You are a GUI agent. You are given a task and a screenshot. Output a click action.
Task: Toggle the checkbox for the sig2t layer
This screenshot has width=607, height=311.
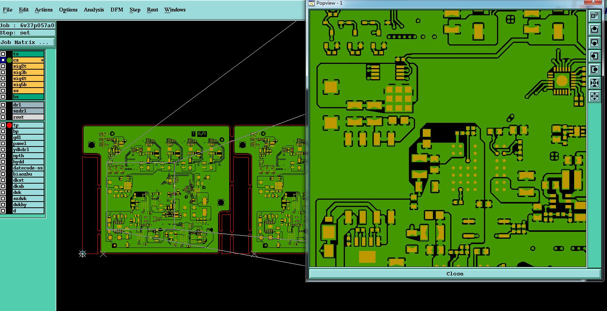[x=3, y=66]
